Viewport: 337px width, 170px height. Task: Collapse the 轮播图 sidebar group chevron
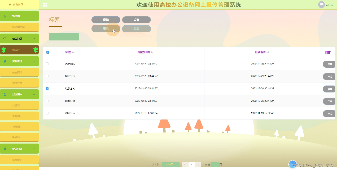[x=34, y=16]
